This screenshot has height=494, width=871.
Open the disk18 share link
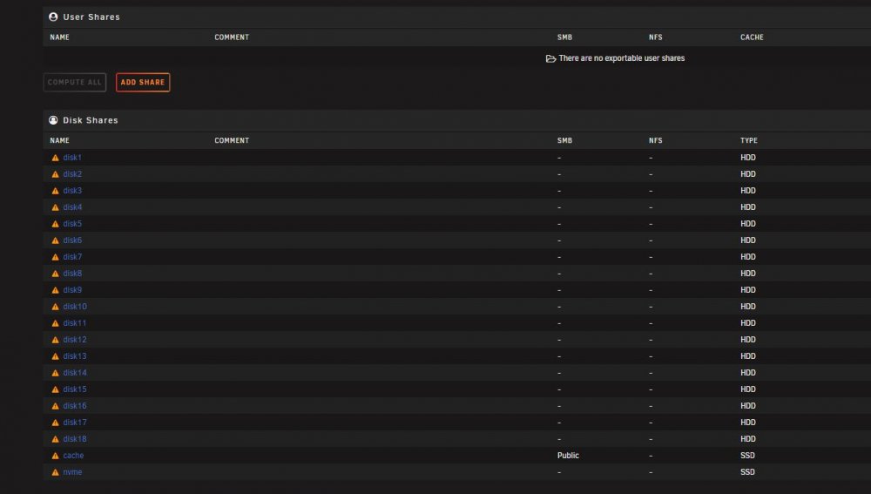click(75, 439)
